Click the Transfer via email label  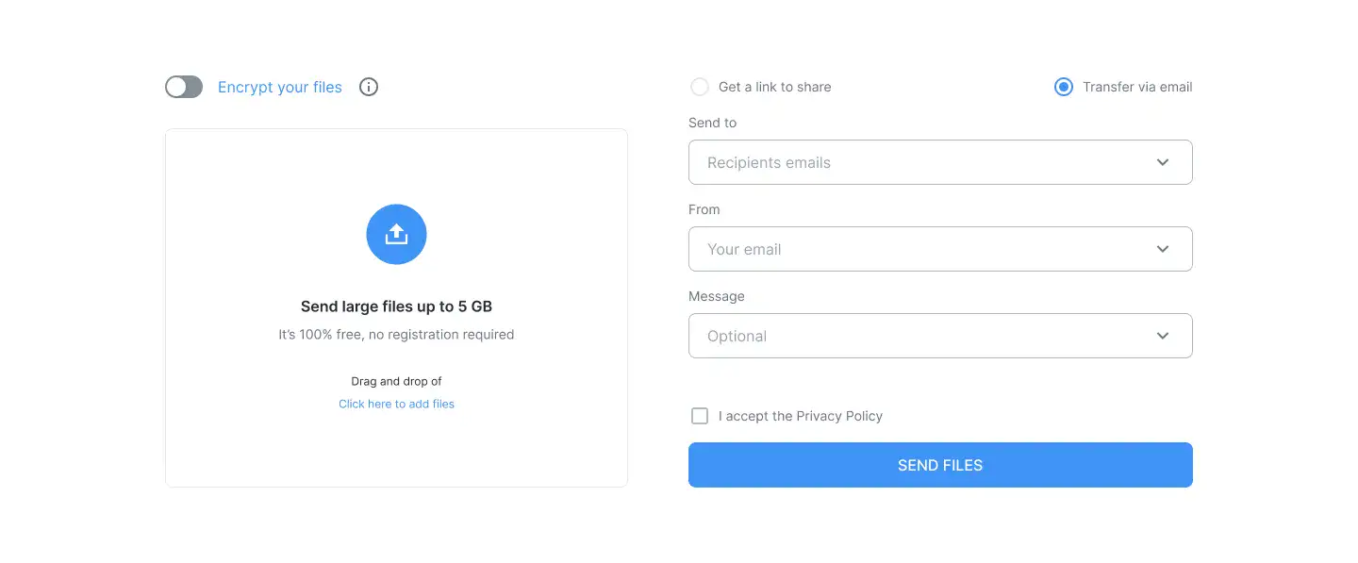pyautogui.click(x=1137, y=87)
